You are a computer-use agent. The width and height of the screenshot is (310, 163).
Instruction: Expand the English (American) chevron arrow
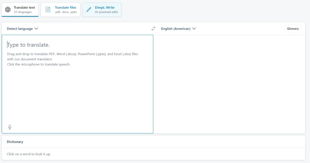(x=194, y=29)
